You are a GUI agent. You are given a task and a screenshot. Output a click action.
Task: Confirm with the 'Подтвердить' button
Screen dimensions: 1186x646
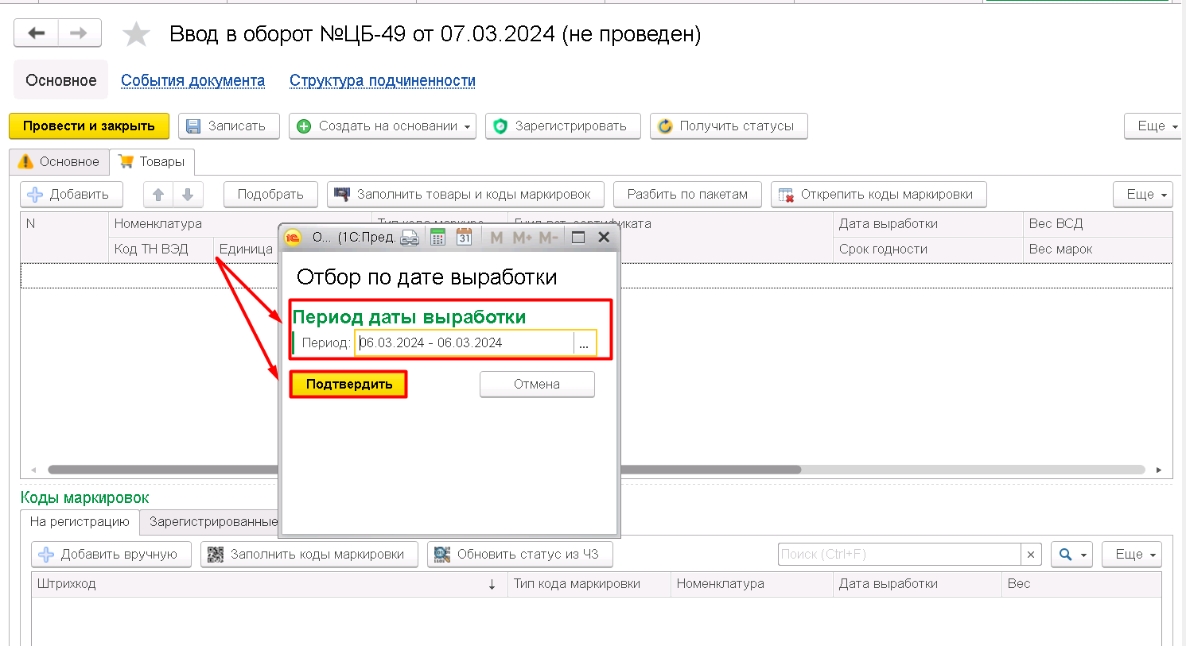tap(348, 385)
